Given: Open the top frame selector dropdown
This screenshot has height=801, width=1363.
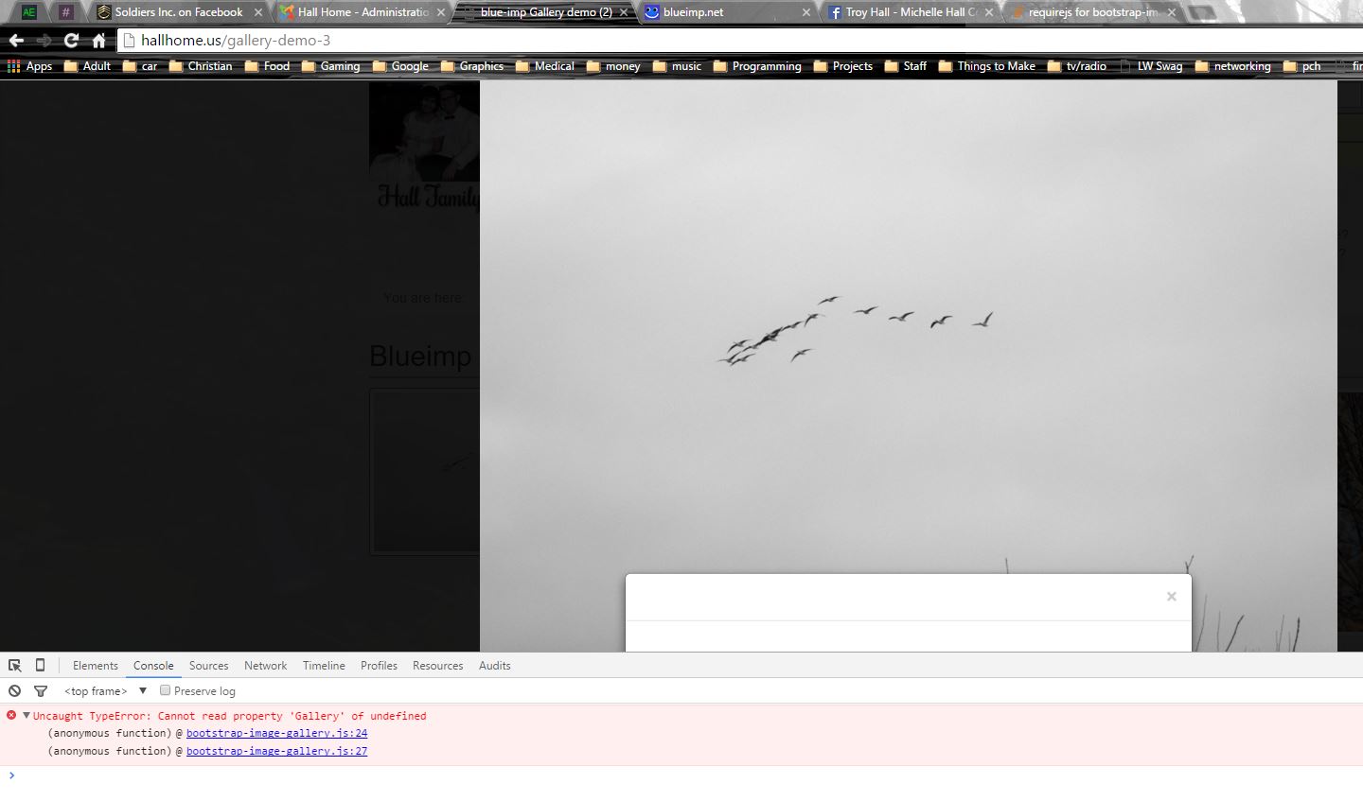Looking at the screenshot, I should [x=106, y=691].
